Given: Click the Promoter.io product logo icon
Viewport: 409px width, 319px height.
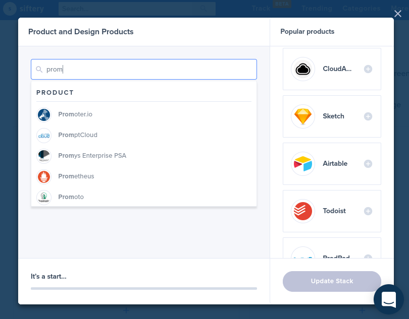Looking at the screenshot, I should pos(44,114).
